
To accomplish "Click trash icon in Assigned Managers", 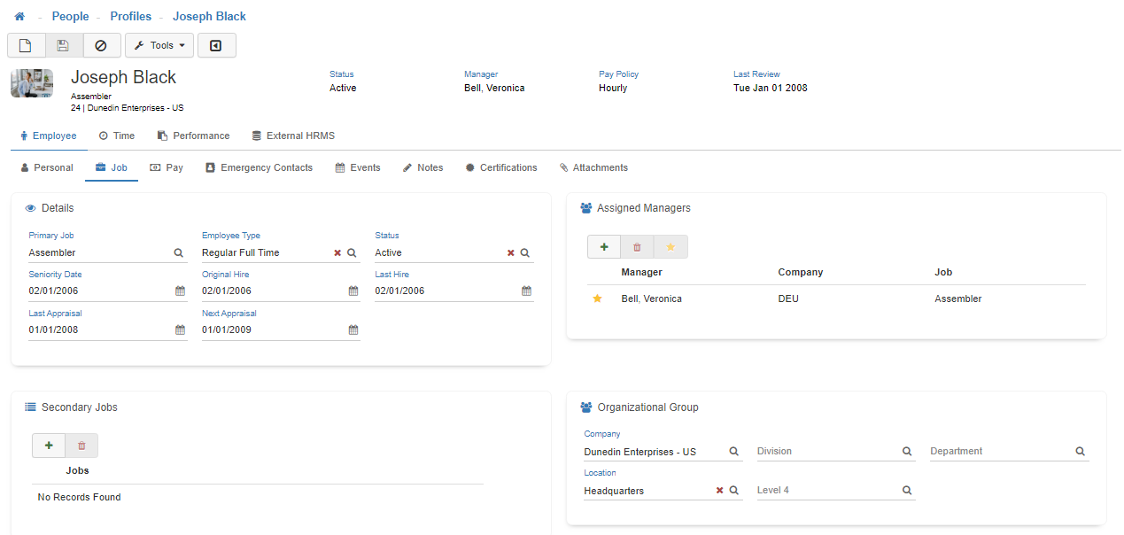I will pos(637,247).
